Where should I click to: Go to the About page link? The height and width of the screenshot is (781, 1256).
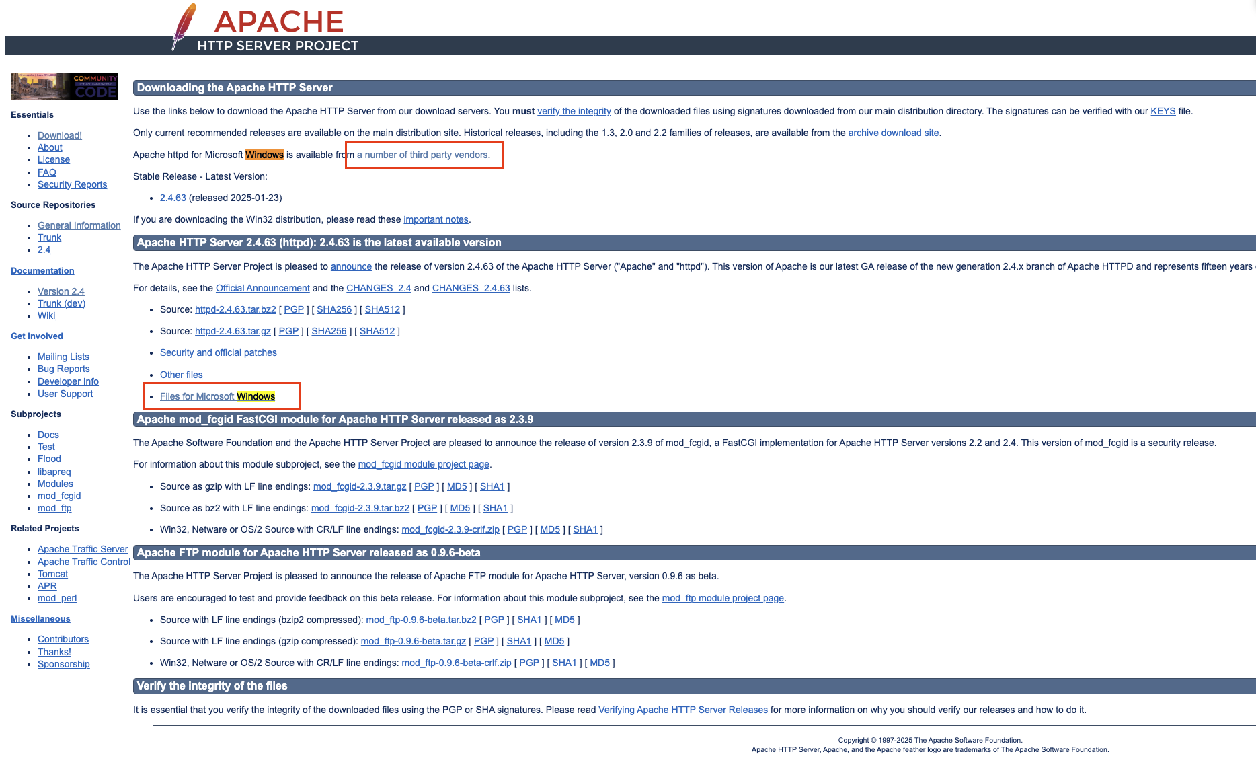click(50, 147)
